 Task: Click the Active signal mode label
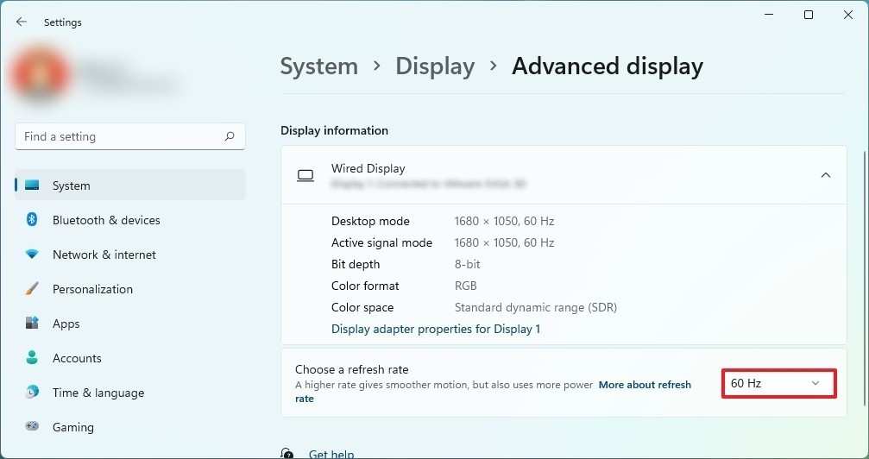tap(381, 242)
